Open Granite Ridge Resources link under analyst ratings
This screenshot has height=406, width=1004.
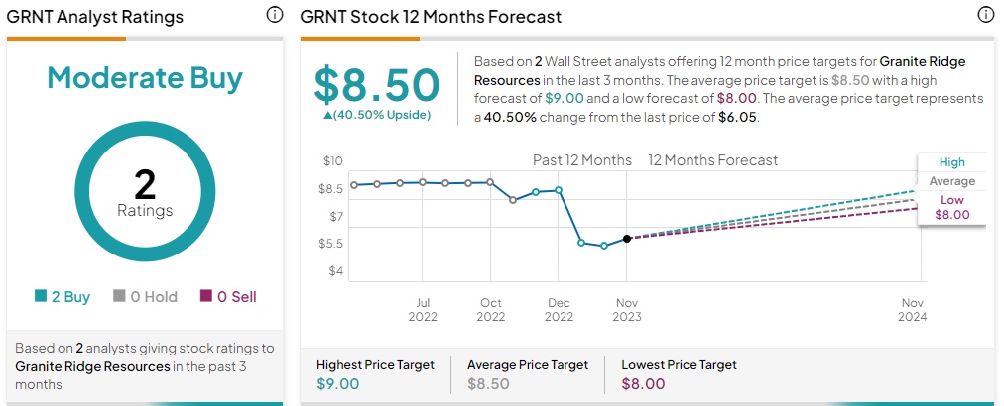(92, 366)
